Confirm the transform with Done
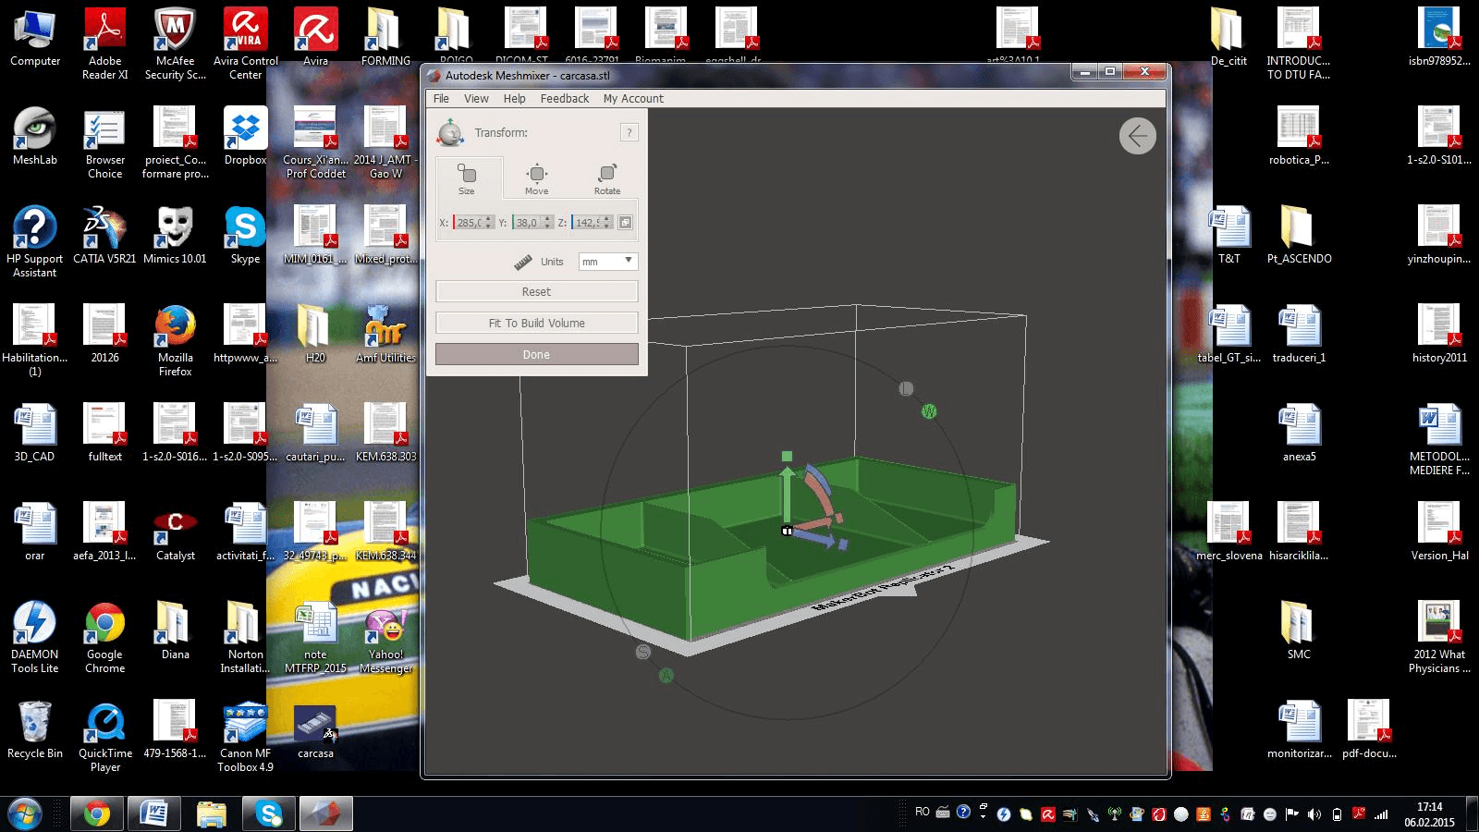Screen dimensions: 1479x832 536,355
